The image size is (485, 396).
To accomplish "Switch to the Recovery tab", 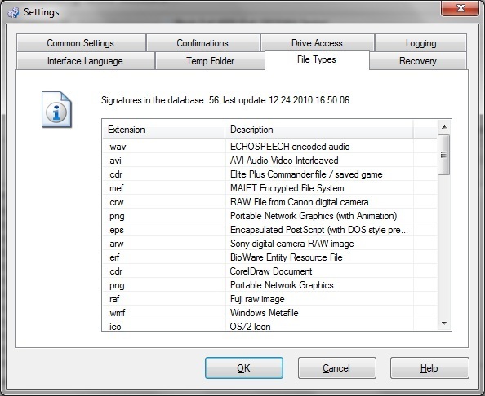I will 417,61.
